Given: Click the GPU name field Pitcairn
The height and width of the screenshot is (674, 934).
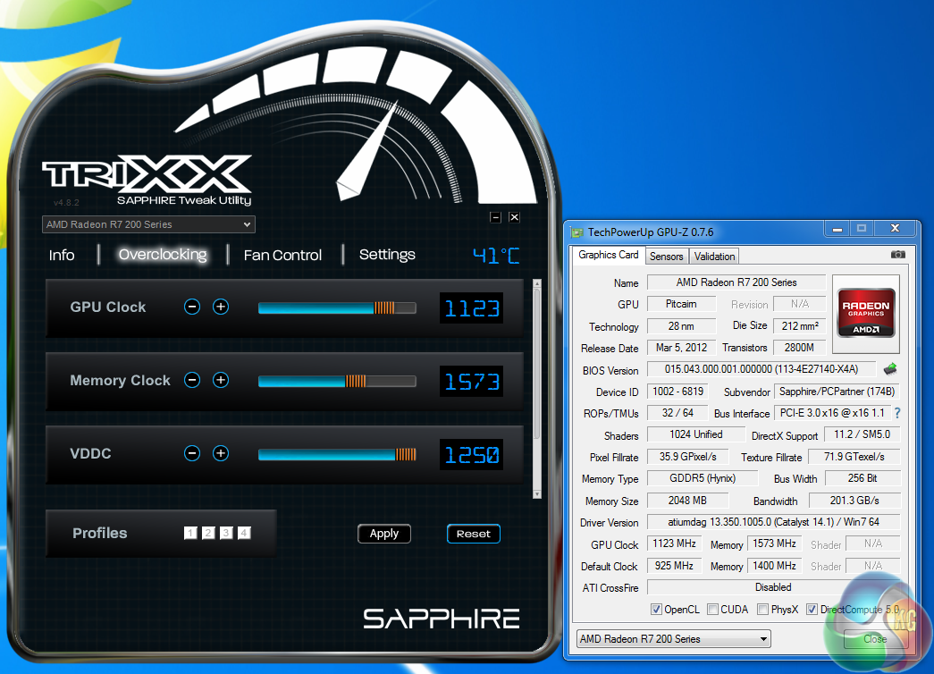Looking at the screenshot, I should pos(681,304).
